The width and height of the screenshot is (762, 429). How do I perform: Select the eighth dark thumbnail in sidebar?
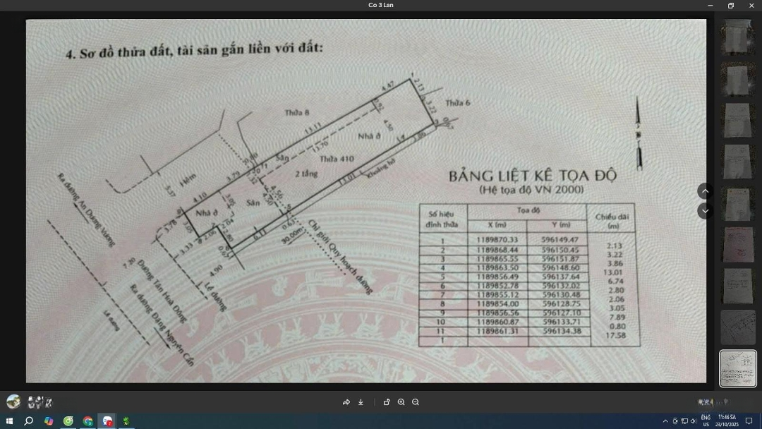click(738, 327)
